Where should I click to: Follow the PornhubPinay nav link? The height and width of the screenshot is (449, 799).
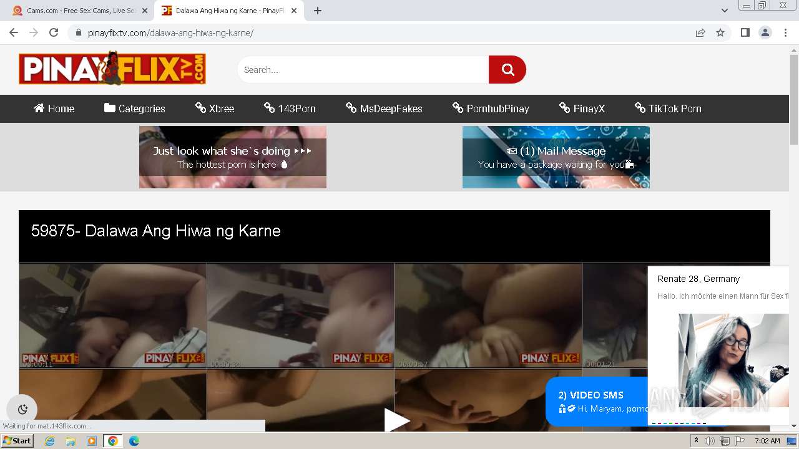(x=491, y=109)
